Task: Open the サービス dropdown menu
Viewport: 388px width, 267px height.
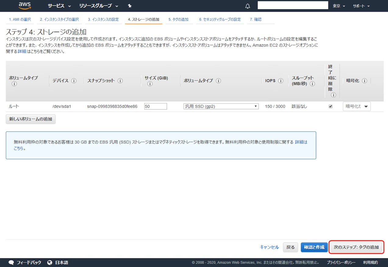Action: [x=59, y=6]
